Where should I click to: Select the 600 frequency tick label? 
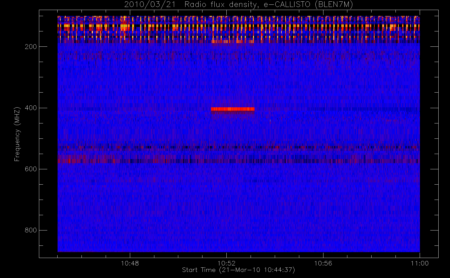pyautogui.click(x=31, y=169)
